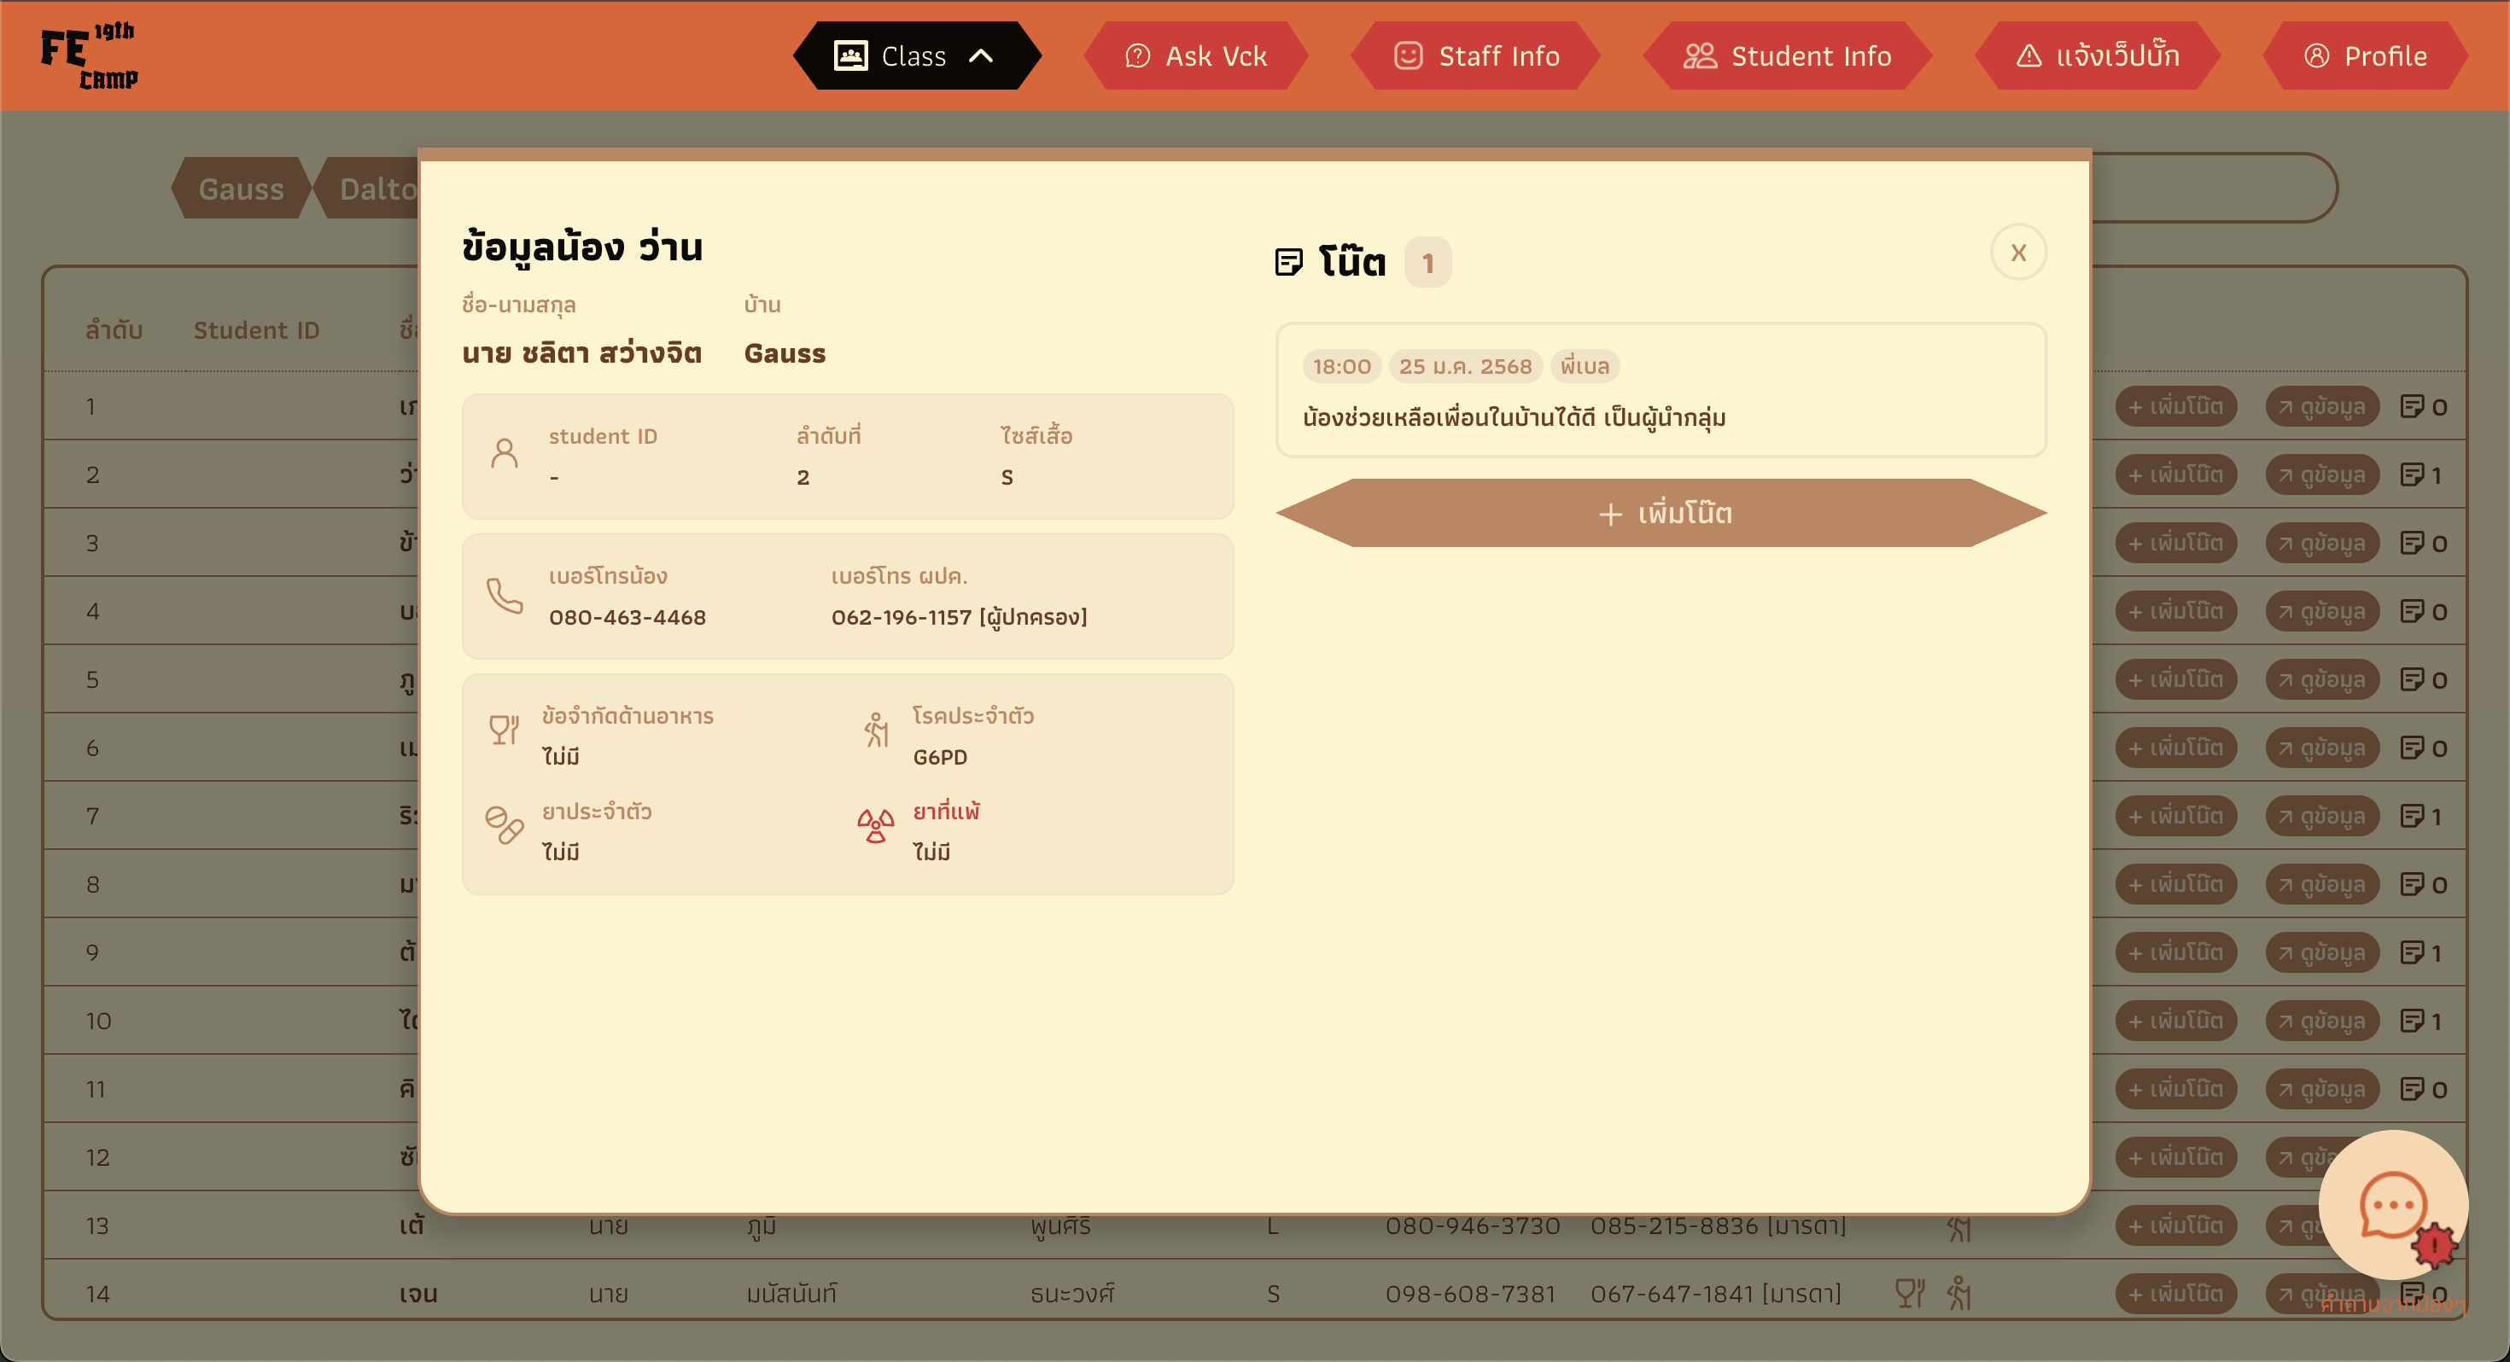
Task: Click เพิ่มโน๊ต in row 14 for เจน
Action: pyautogui.click(x=2176, y=1293)
